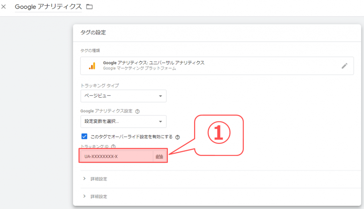This screenshot has height=209, width=364.
Task: Click the pencil icon to edit tag type
Action: click(344, 66)
